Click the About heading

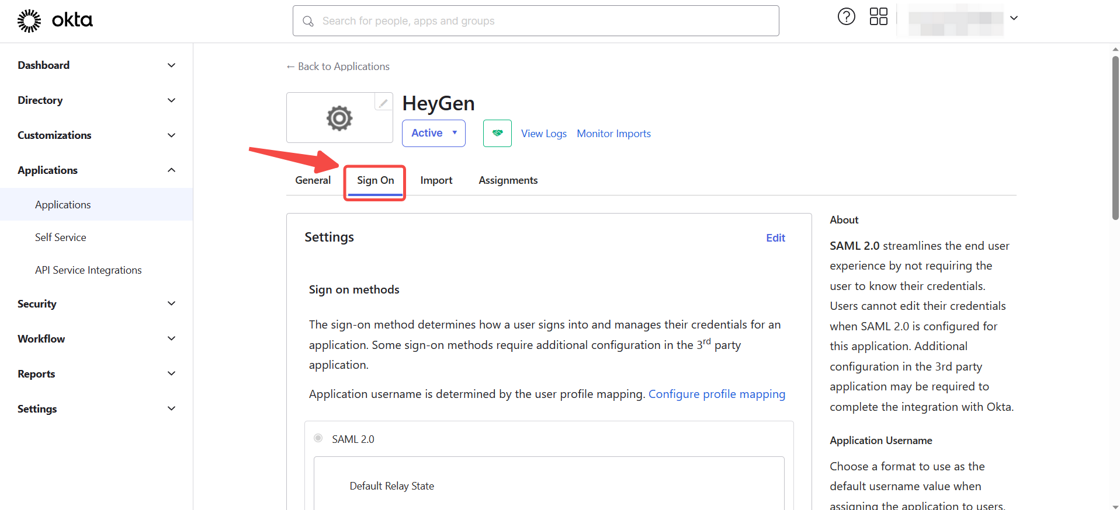pyautogui.click(x=844, y=220)
